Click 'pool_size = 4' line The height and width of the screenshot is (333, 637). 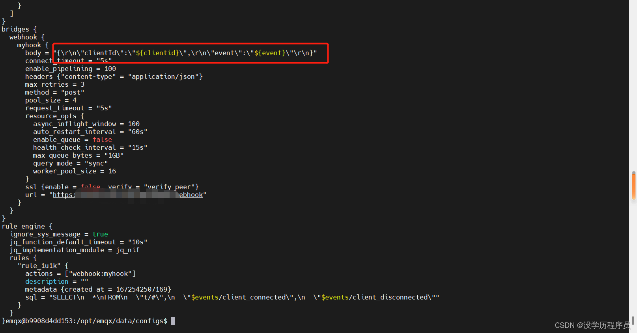pyautogui.click(x=51, y=100)
